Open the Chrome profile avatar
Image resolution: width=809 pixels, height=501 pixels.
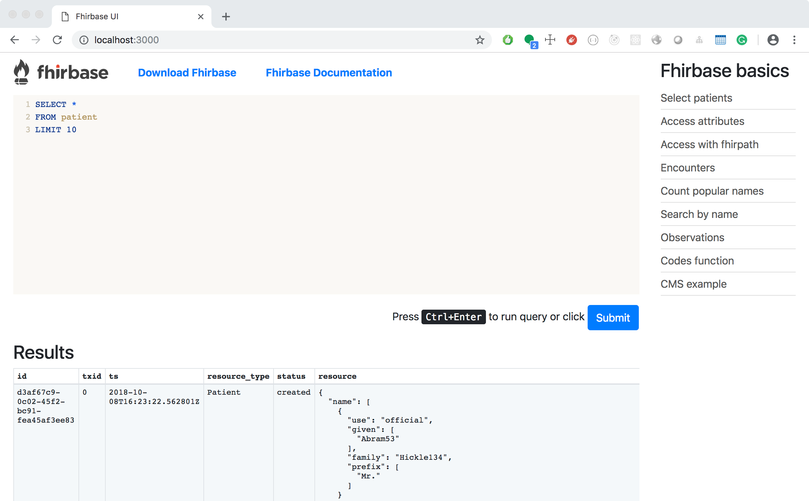[773, 40]
